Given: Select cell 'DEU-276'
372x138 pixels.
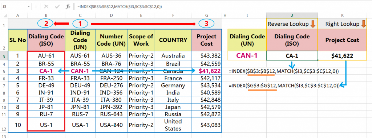Looking at the screenshot, I should point(112,85).
